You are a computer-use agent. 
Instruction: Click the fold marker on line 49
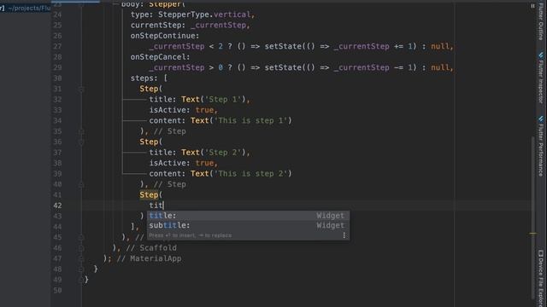[81, 280]
